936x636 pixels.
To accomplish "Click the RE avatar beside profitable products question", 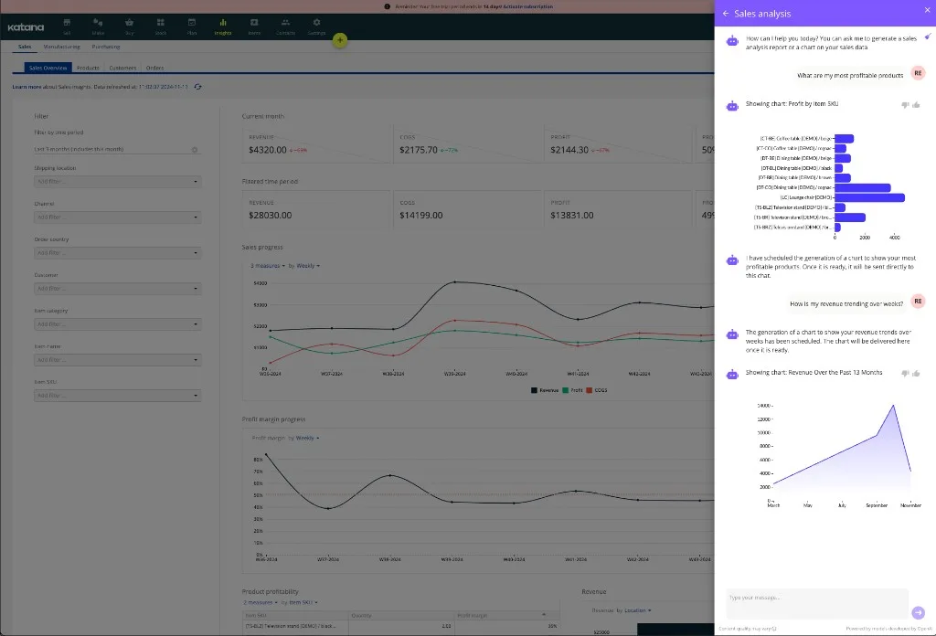I will (918, 73).
